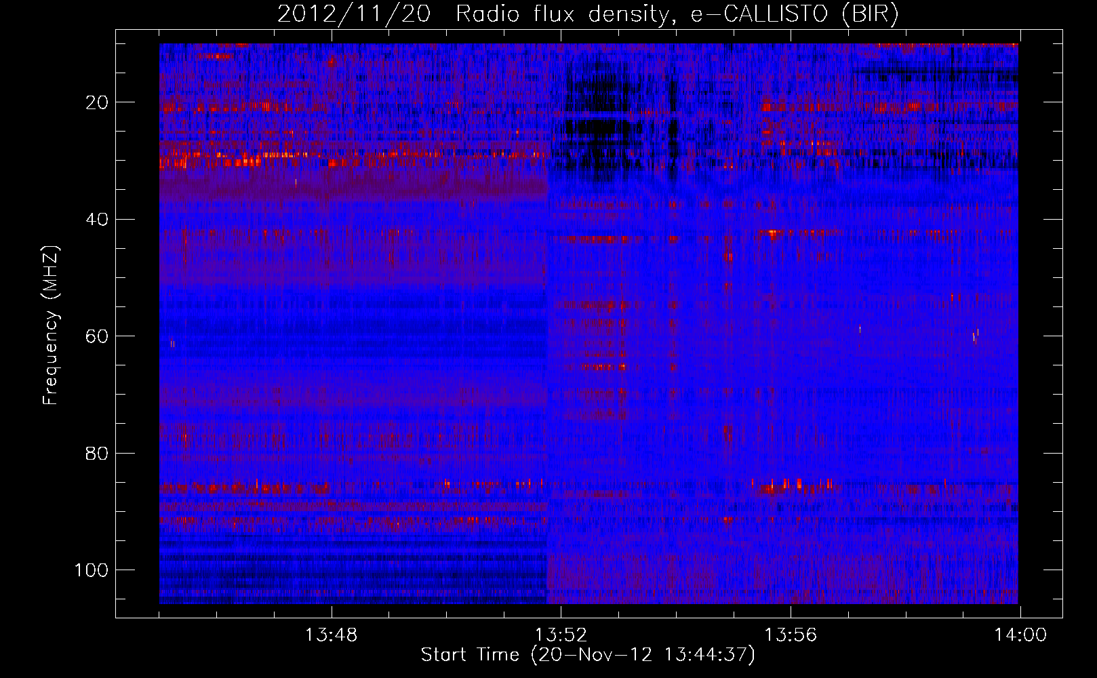The height and width of the screenshot is (678, 1097).
Task: Click the '13:52' time tick label
Action: [x=561, y=635]
